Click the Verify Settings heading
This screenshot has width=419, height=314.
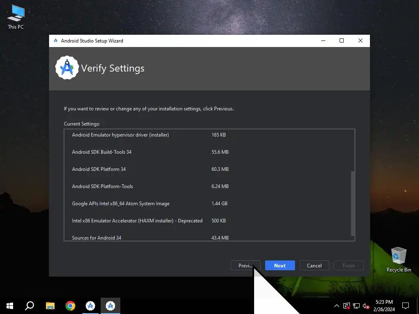(x=113, y=68)
